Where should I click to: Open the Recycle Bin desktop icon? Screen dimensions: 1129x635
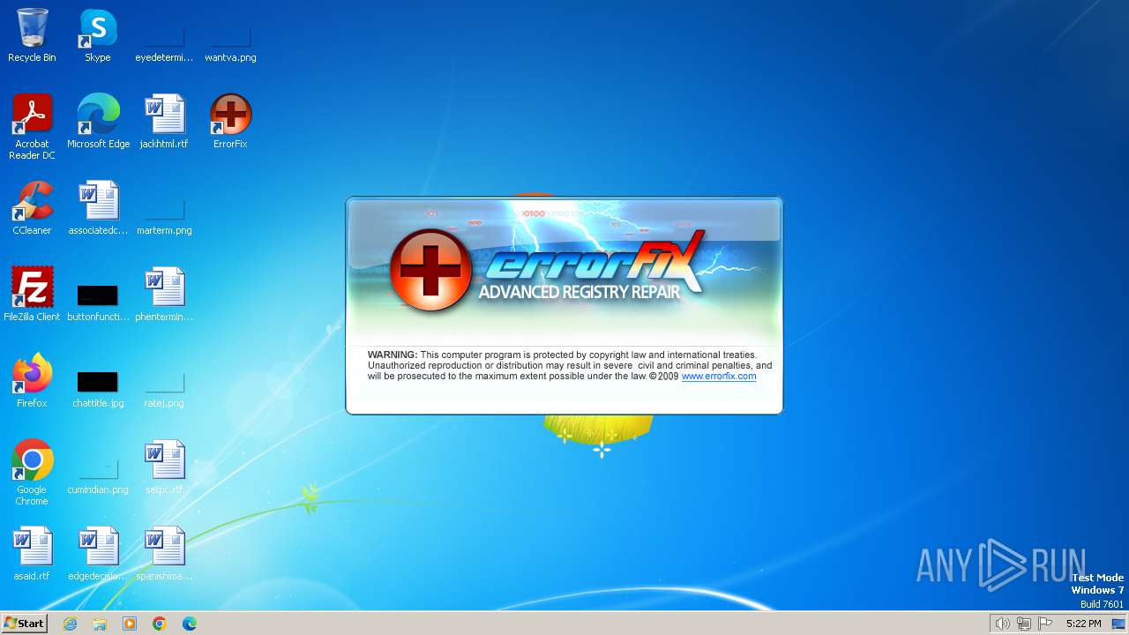coord(32,35)
